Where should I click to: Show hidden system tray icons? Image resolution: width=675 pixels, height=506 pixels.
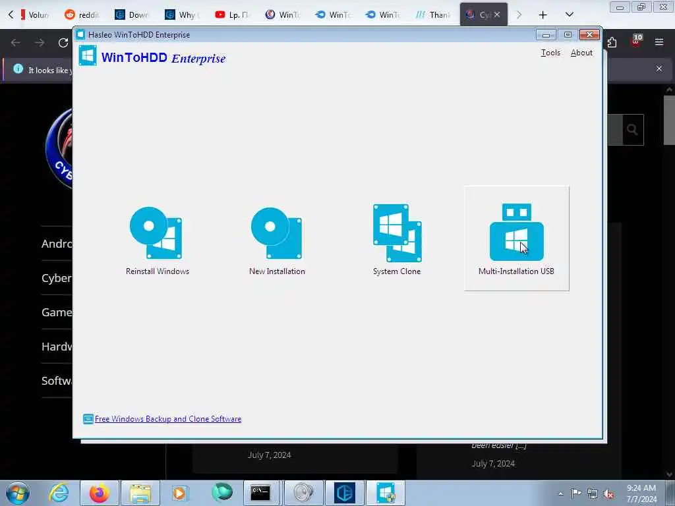560,494
